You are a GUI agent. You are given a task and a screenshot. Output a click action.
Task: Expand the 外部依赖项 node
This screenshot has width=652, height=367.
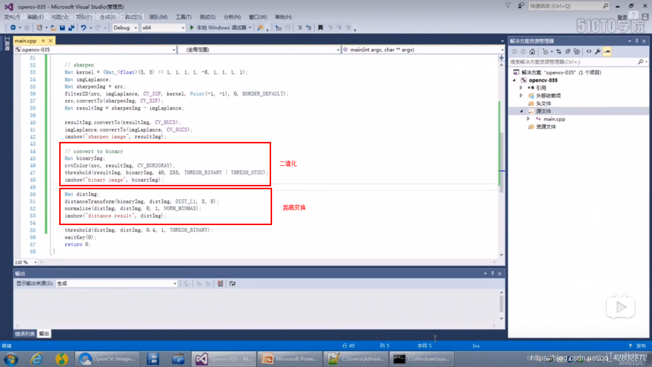point(521,96)
